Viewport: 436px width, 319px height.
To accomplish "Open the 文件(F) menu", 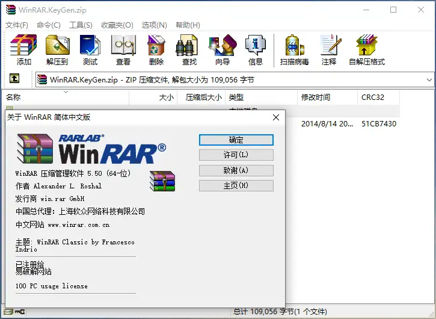I will coord(17,25).
